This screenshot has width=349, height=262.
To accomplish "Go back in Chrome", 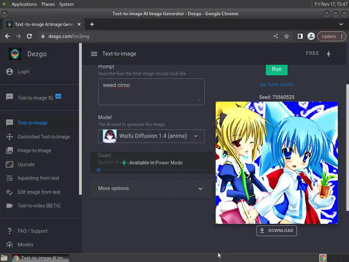I will 7,36.
